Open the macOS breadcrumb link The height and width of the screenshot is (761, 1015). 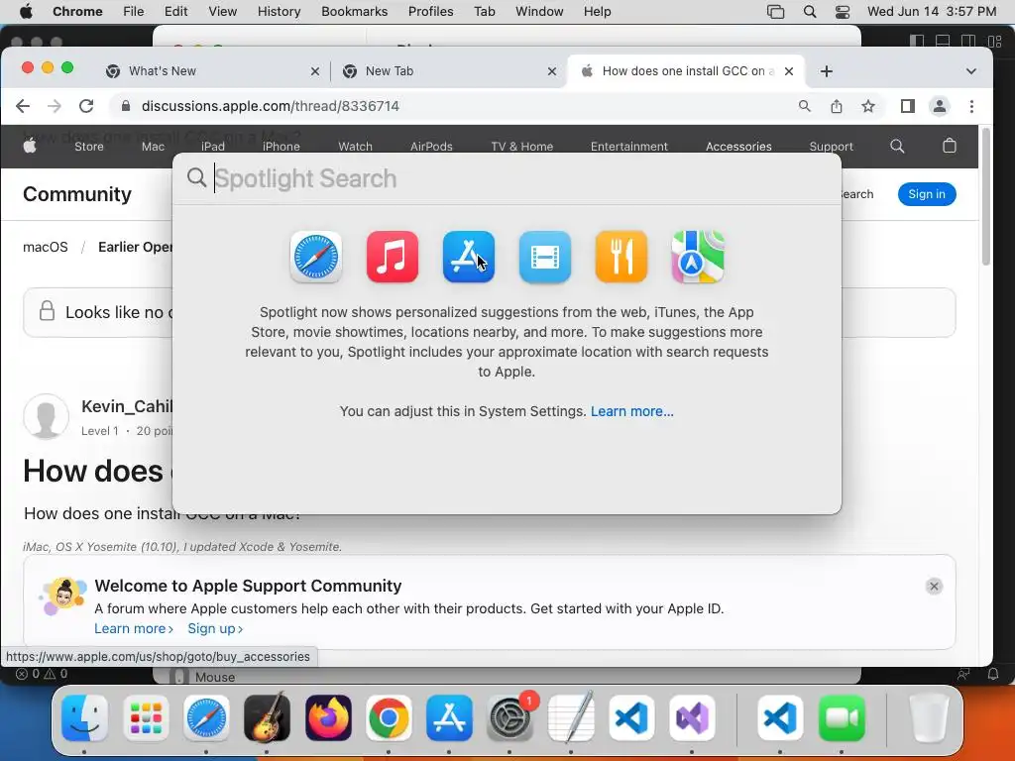pyautogui.click(x=46, y=247)
